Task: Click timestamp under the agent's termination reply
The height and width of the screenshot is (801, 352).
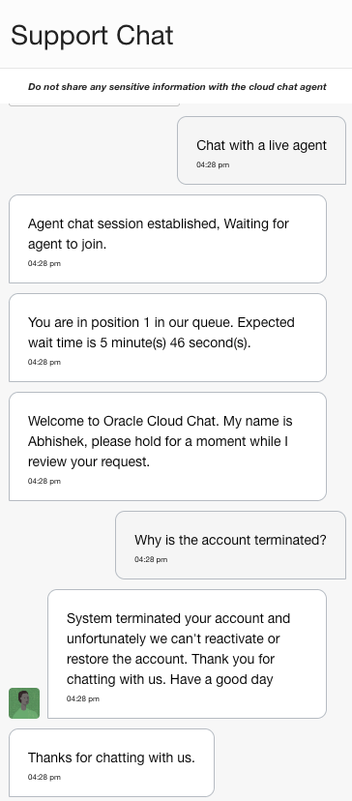Action: point(83,698)
